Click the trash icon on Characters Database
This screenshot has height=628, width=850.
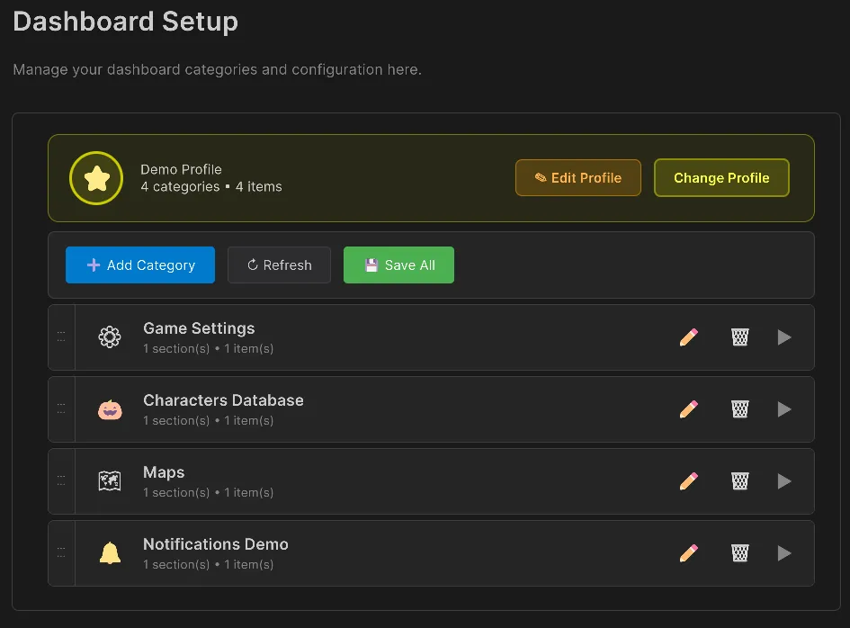(739, 408)
